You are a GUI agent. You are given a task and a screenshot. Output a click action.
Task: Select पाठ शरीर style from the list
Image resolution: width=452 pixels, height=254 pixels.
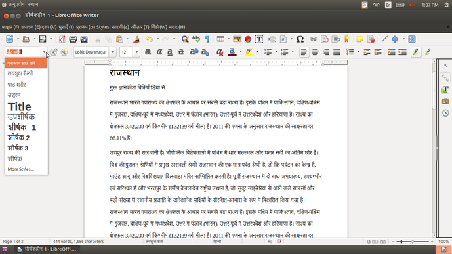(26, 85)
